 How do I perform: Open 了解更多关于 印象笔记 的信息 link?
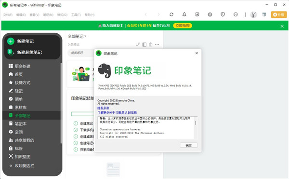[117, 112]
